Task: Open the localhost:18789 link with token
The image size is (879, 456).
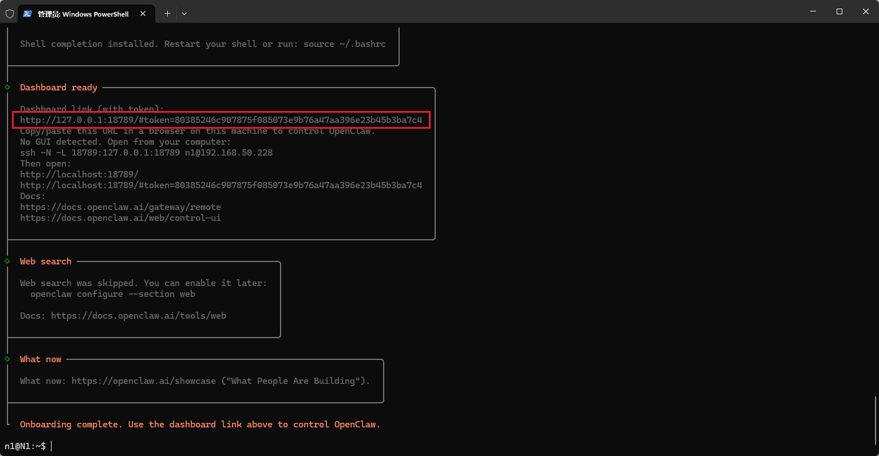Action: (221, 185)
